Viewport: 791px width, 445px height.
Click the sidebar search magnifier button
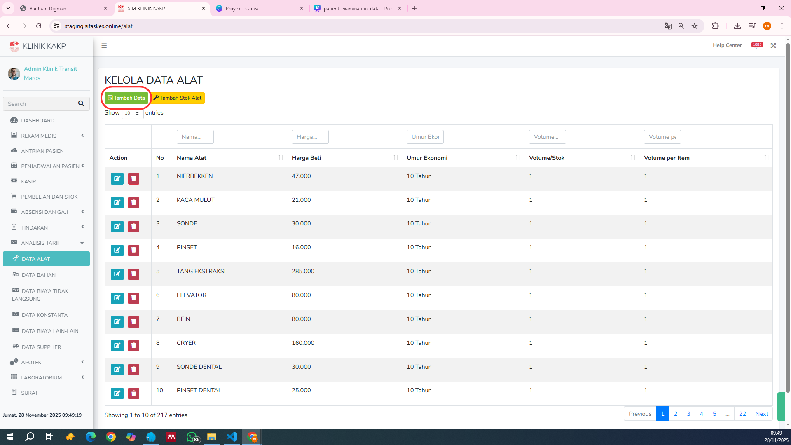click(x=81, y=104)
